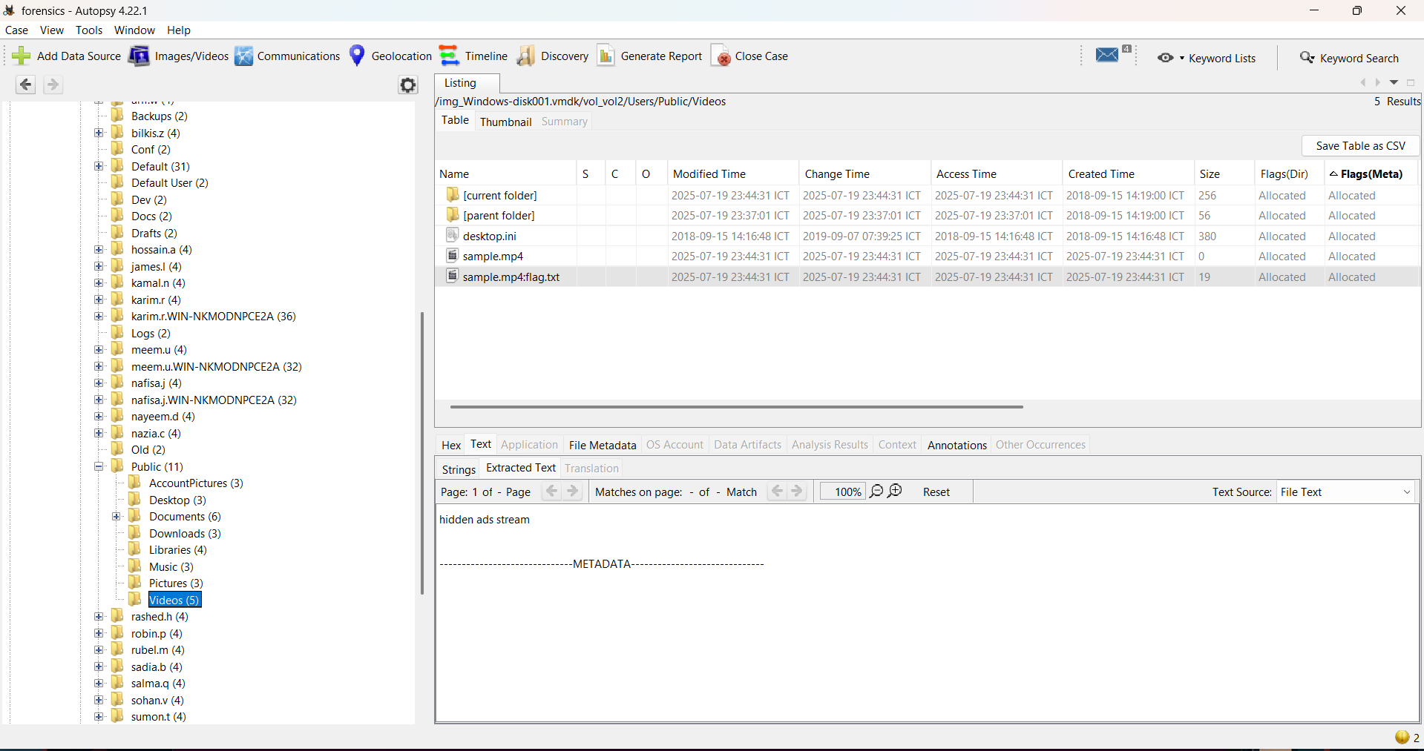Expand the Documents folder node
1424x751 pixels.
(117, 517)
